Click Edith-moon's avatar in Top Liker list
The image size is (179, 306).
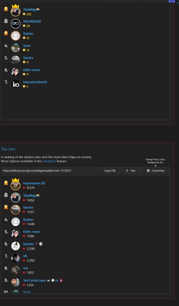click(15, 234)
